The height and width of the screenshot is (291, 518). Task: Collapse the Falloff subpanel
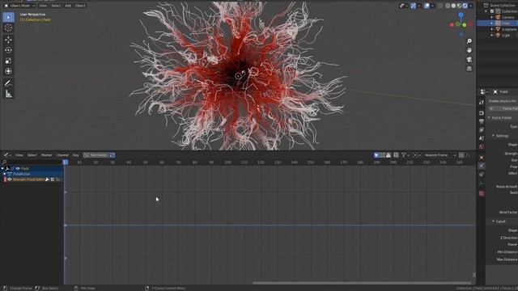click(493, 221)
